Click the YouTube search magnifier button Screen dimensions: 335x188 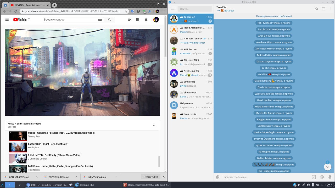coord(109,20)
